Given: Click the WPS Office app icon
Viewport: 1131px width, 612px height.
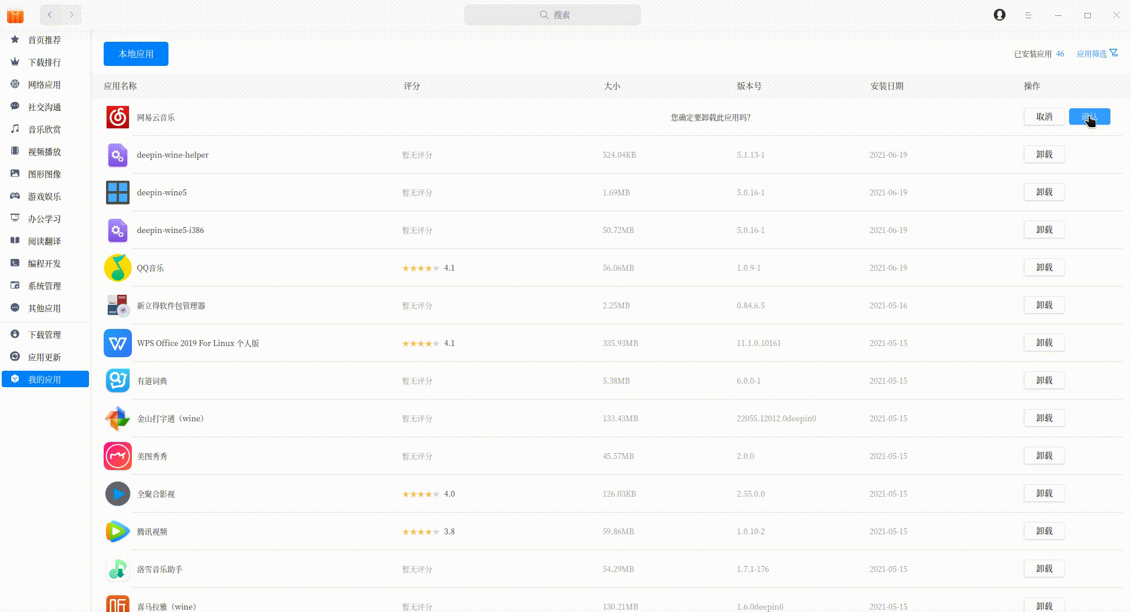Looking at the screenshot, I should [118, 343].
